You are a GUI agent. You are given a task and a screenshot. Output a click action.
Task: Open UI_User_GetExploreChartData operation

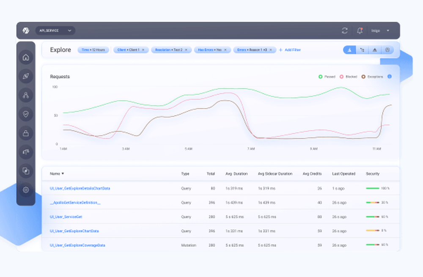[74, 231]
